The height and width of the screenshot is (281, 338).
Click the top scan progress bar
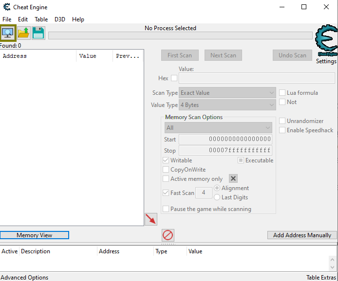180,35
